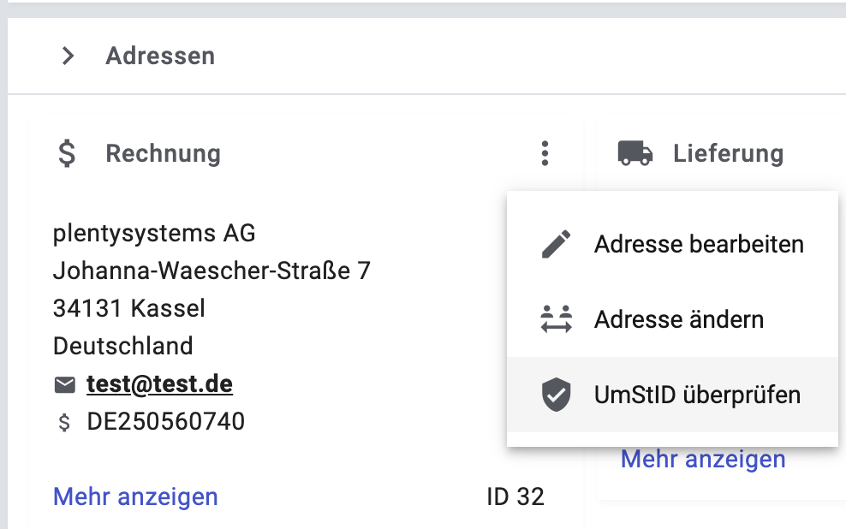
Task: Click the Adressen section title
Action: [160, 56]
